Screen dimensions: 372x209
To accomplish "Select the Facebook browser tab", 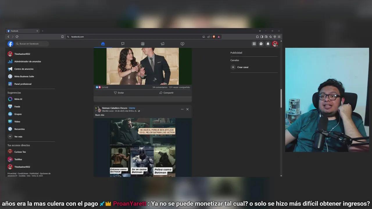I will pyautogui.click(x=23, y=31).
